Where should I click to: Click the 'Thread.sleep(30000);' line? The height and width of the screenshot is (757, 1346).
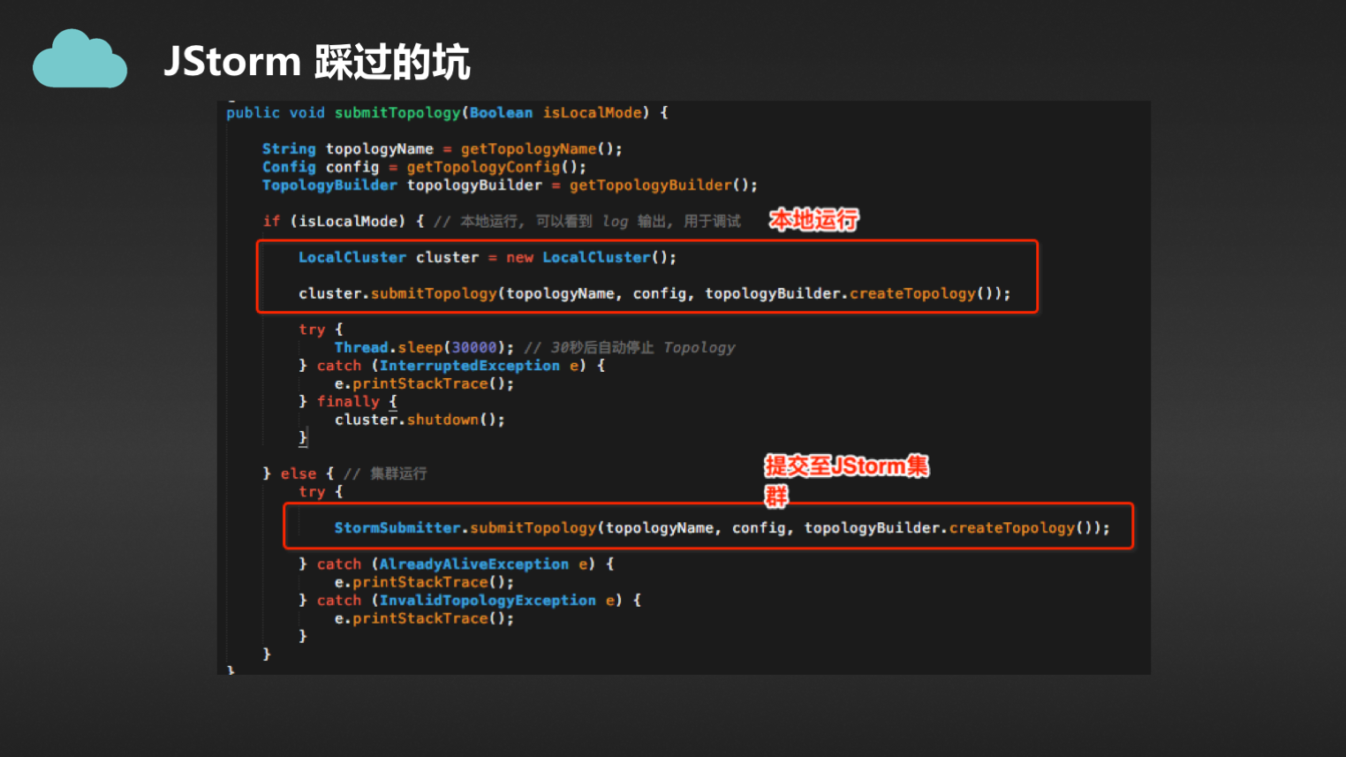424,348
